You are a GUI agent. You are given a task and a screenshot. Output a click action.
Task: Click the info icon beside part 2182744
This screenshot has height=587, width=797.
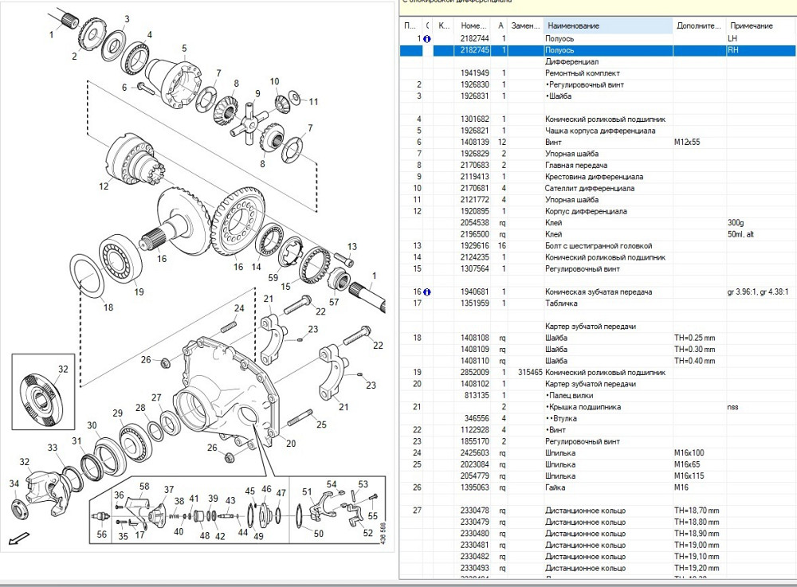click(x=427, y=38)
